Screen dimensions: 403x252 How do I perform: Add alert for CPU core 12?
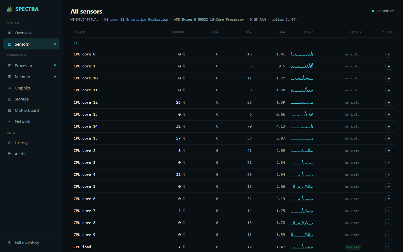coord(389,102)
